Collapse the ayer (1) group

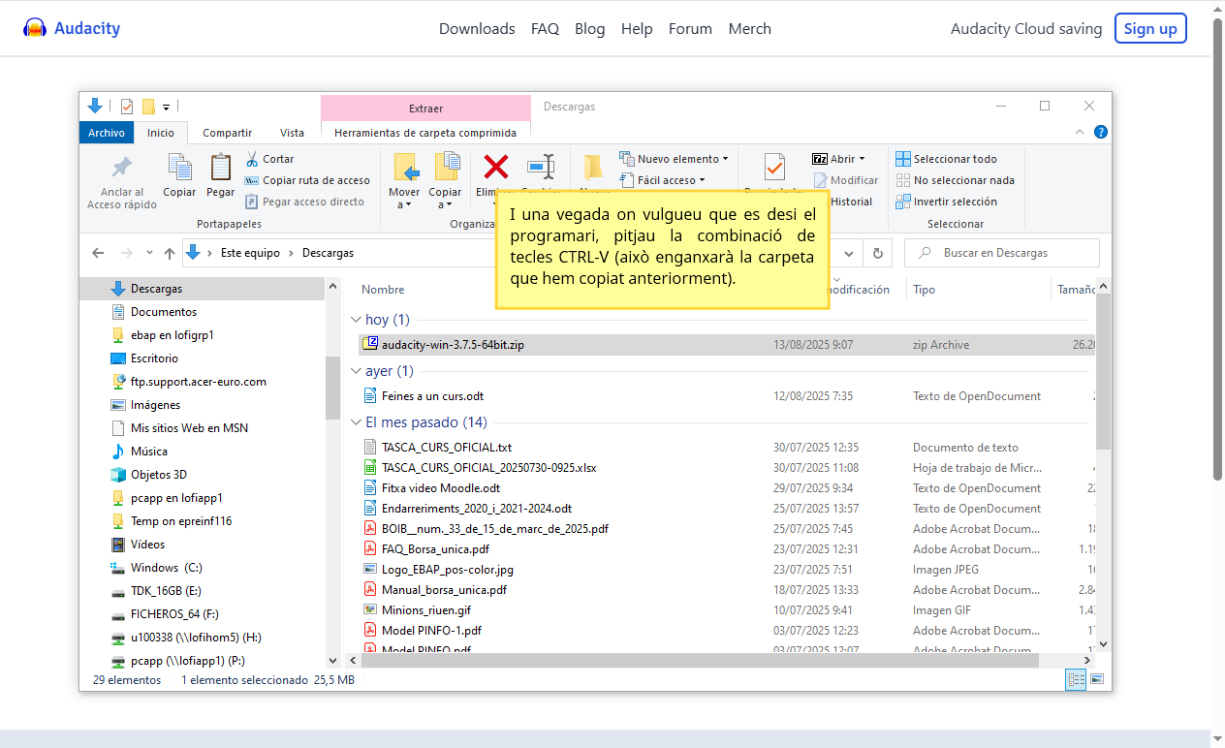click(354, 371)
